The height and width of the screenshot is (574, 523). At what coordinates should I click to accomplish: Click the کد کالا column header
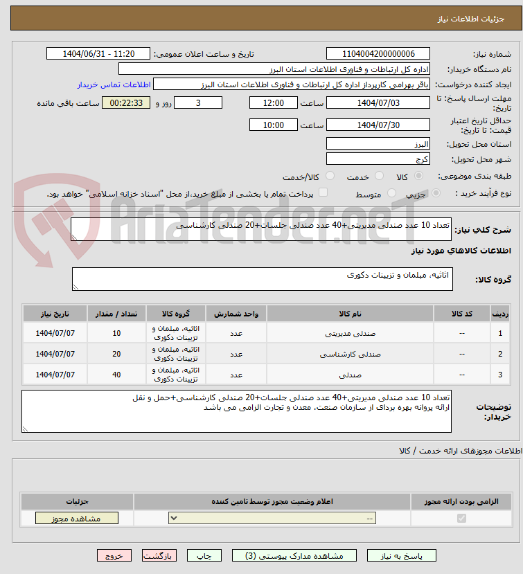[462, 314]
